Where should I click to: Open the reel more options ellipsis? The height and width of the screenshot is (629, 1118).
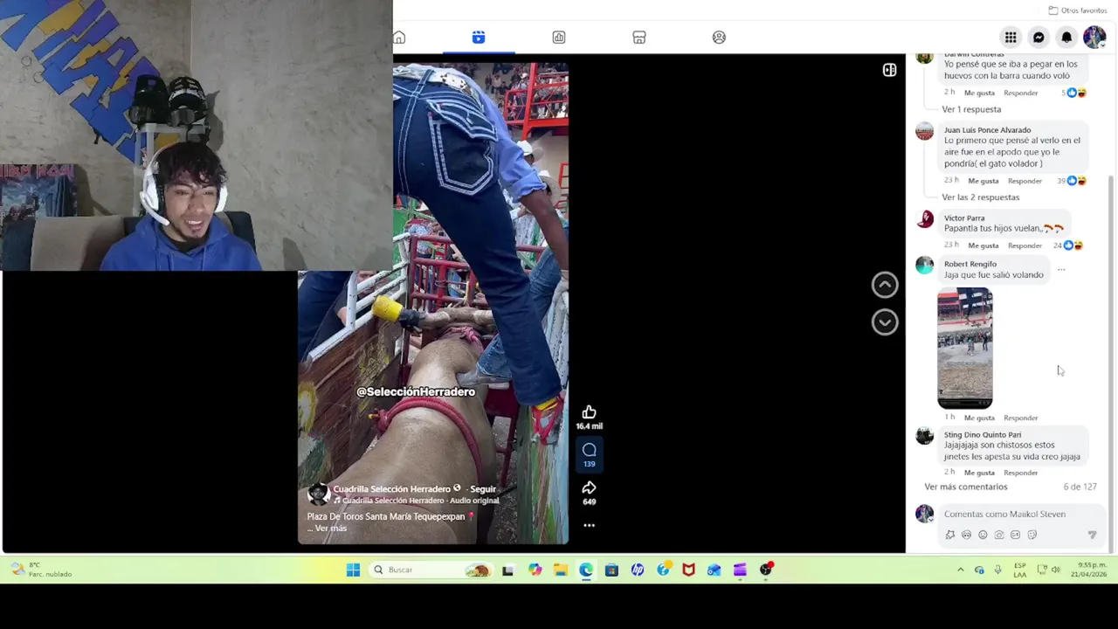tap(589, 525)
